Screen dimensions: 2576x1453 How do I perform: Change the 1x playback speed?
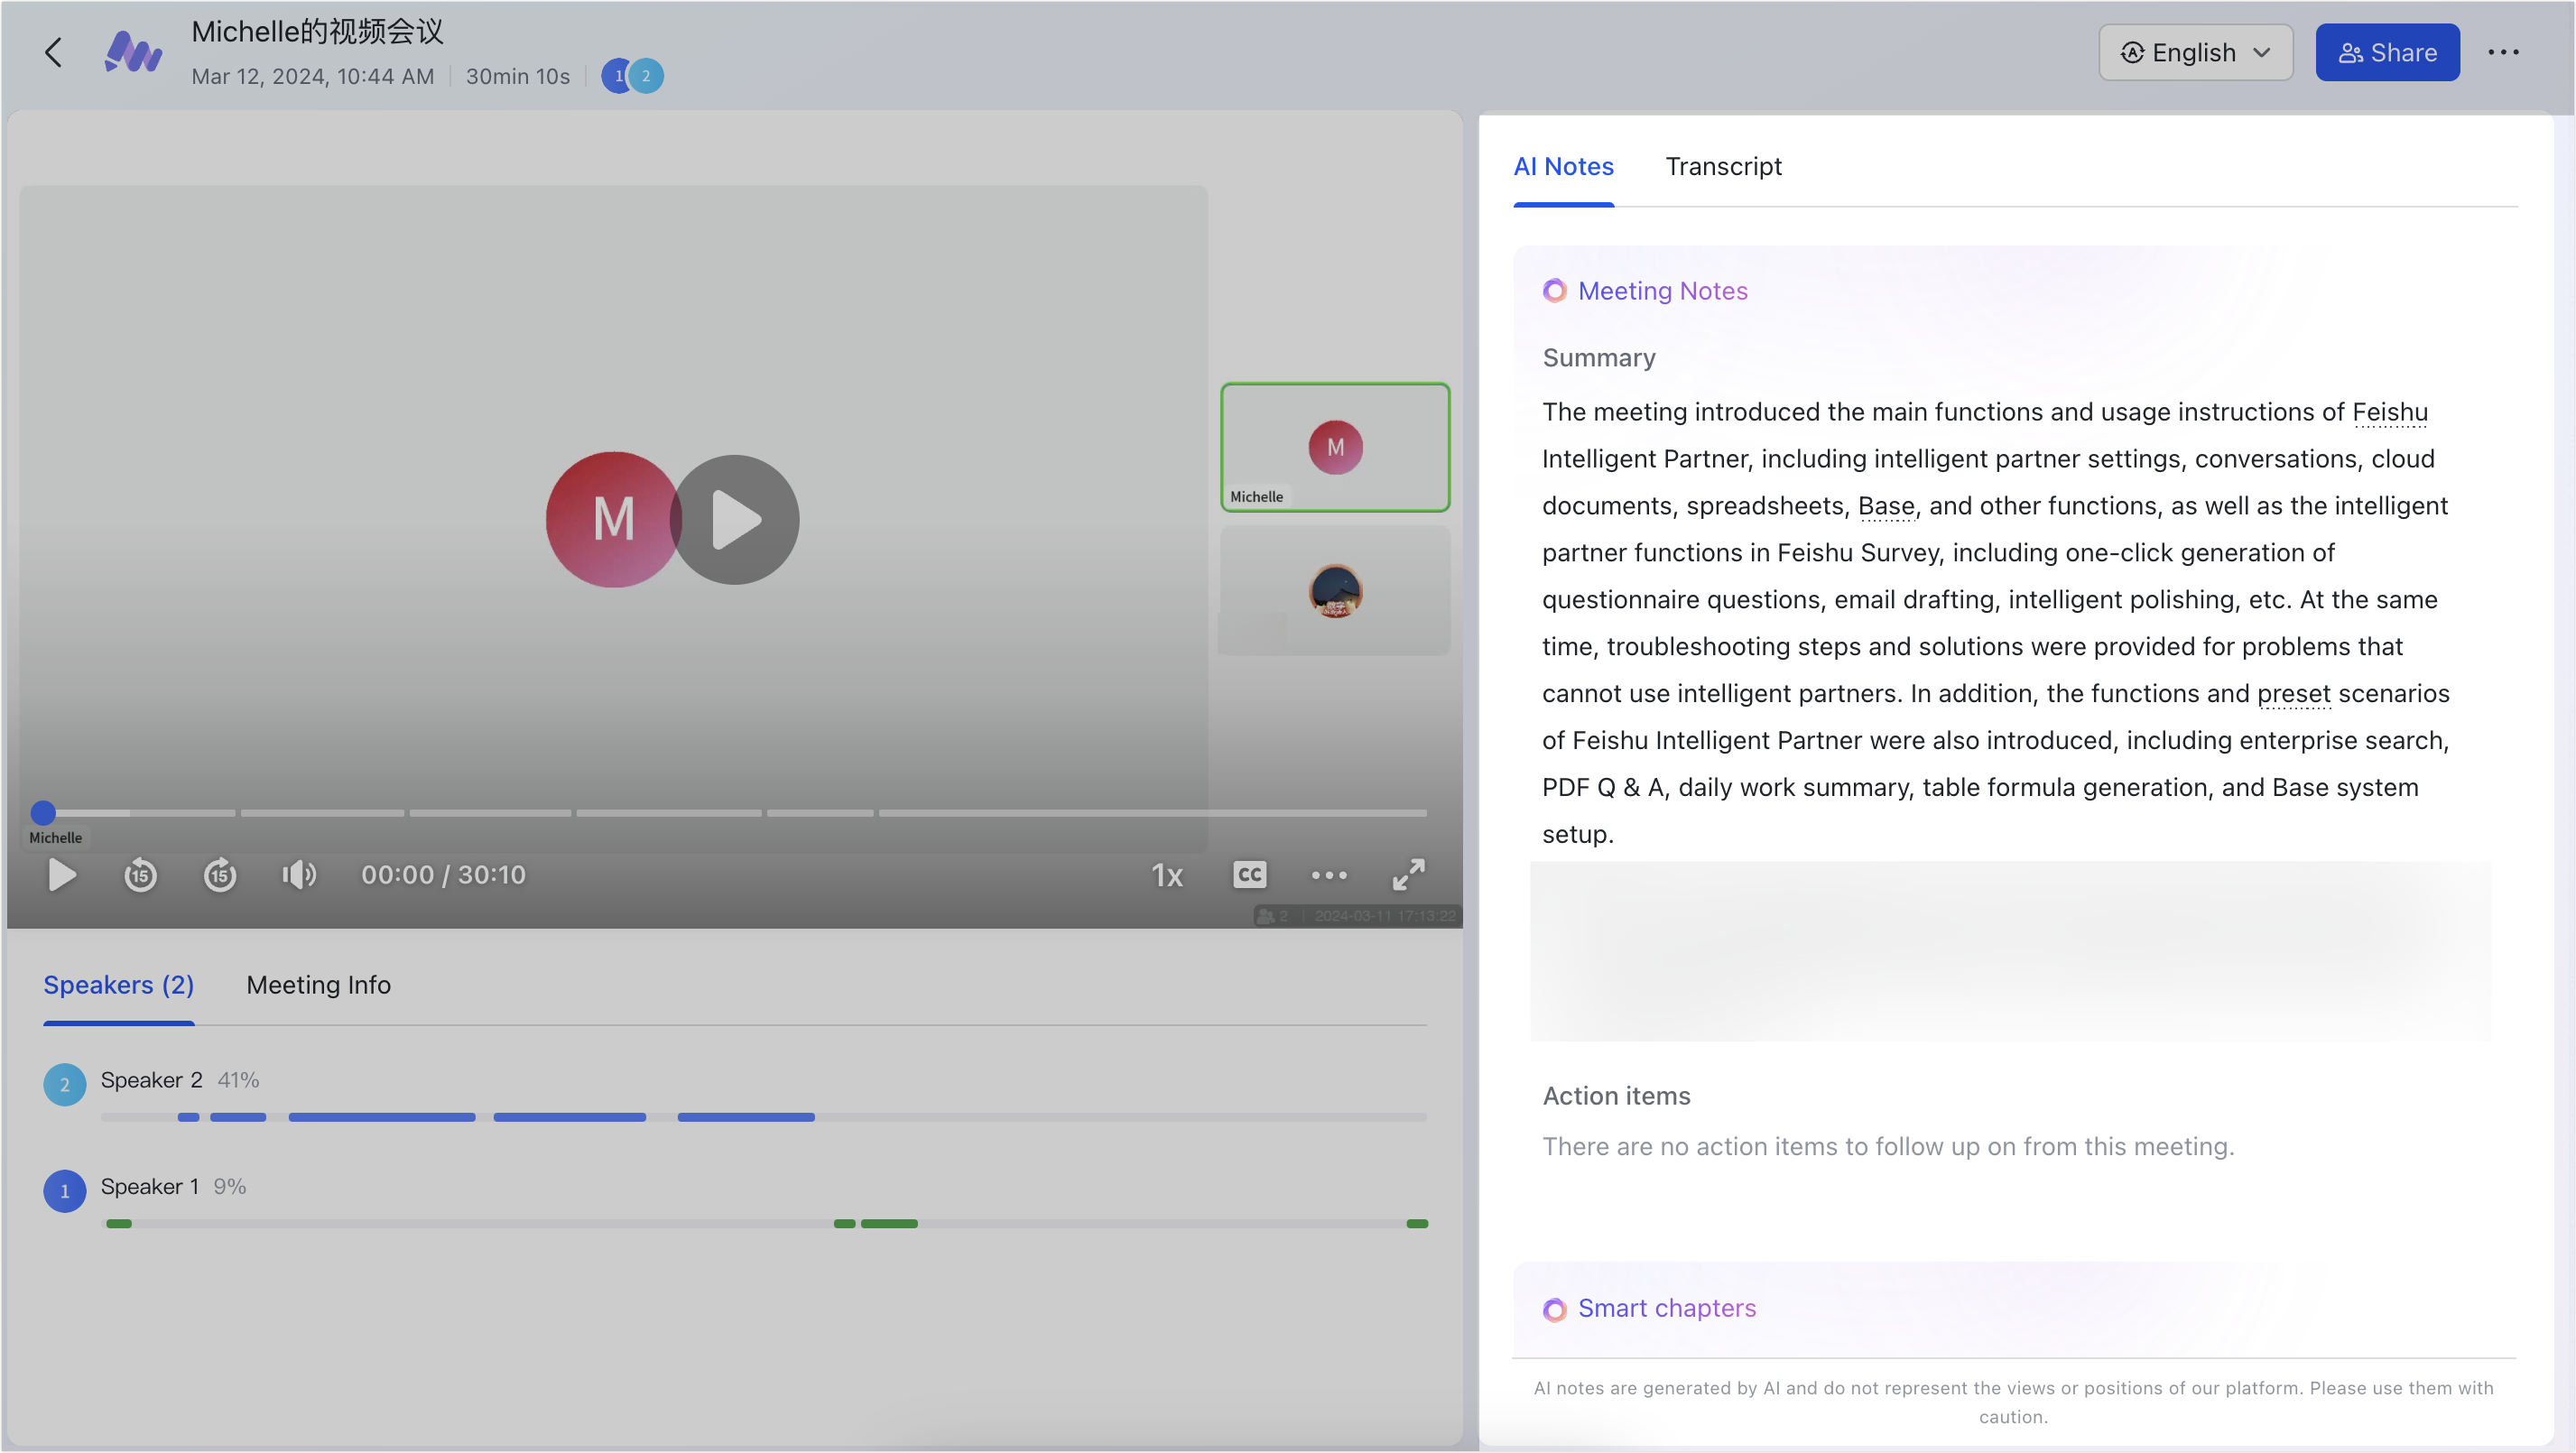(1167, 876)
